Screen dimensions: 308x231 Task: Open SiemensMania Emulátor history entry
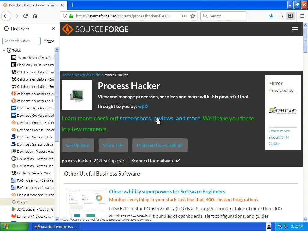(x=33, y=57)
